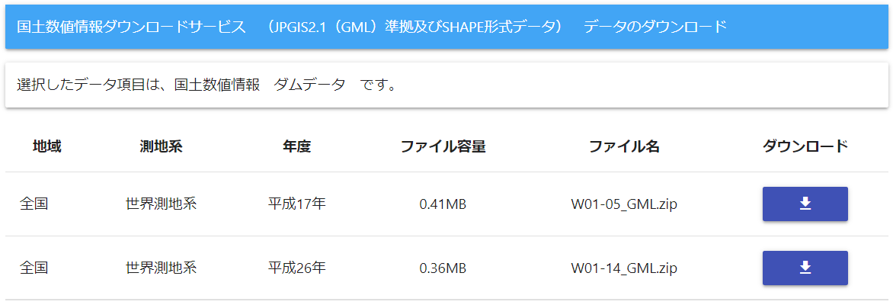893x305 pixels.
Task: Select the ファイル名 column header
Action: coord(624,146)
